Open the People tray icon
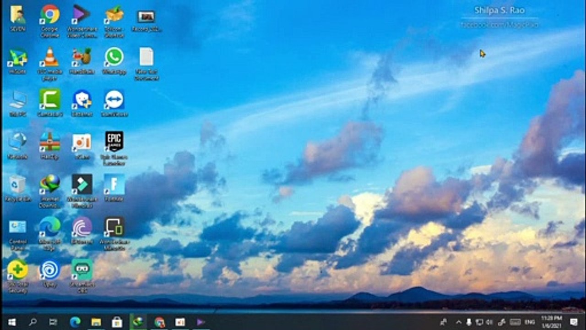586x330 pixels. (x=444, y=322)
